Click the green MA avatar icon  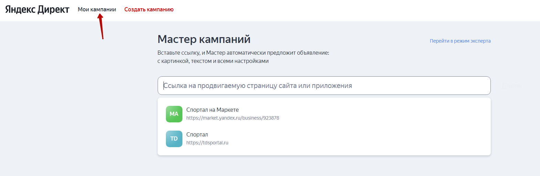174,114
